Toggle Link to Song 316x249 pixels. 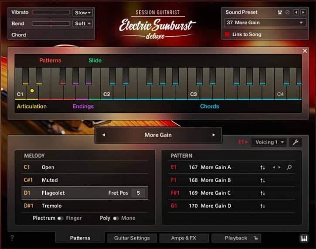227,34
